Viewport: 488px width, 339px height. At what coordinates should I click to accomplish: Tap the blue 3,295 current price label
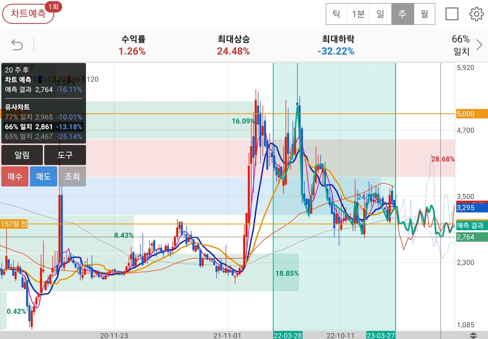point(472,208)
